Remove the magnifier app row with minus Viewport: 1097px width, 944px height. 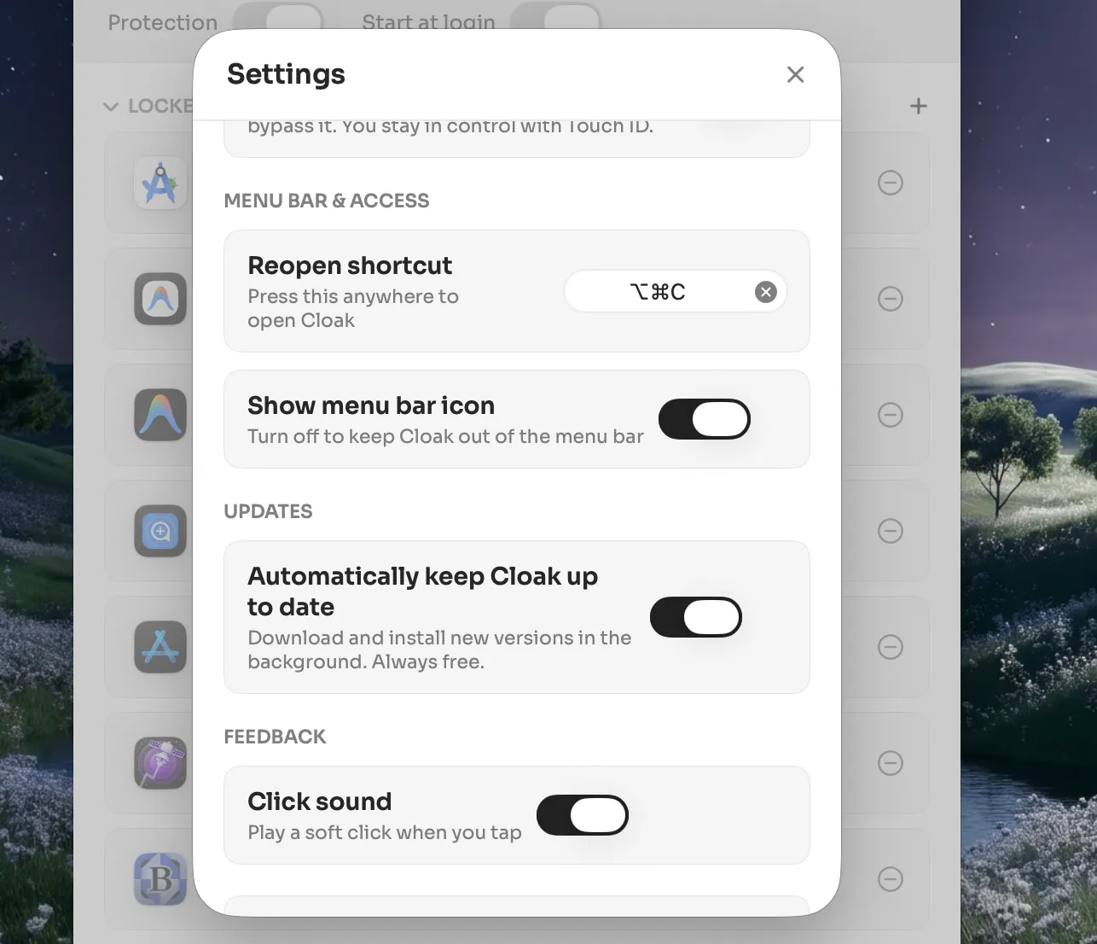(x=891, y=531)
